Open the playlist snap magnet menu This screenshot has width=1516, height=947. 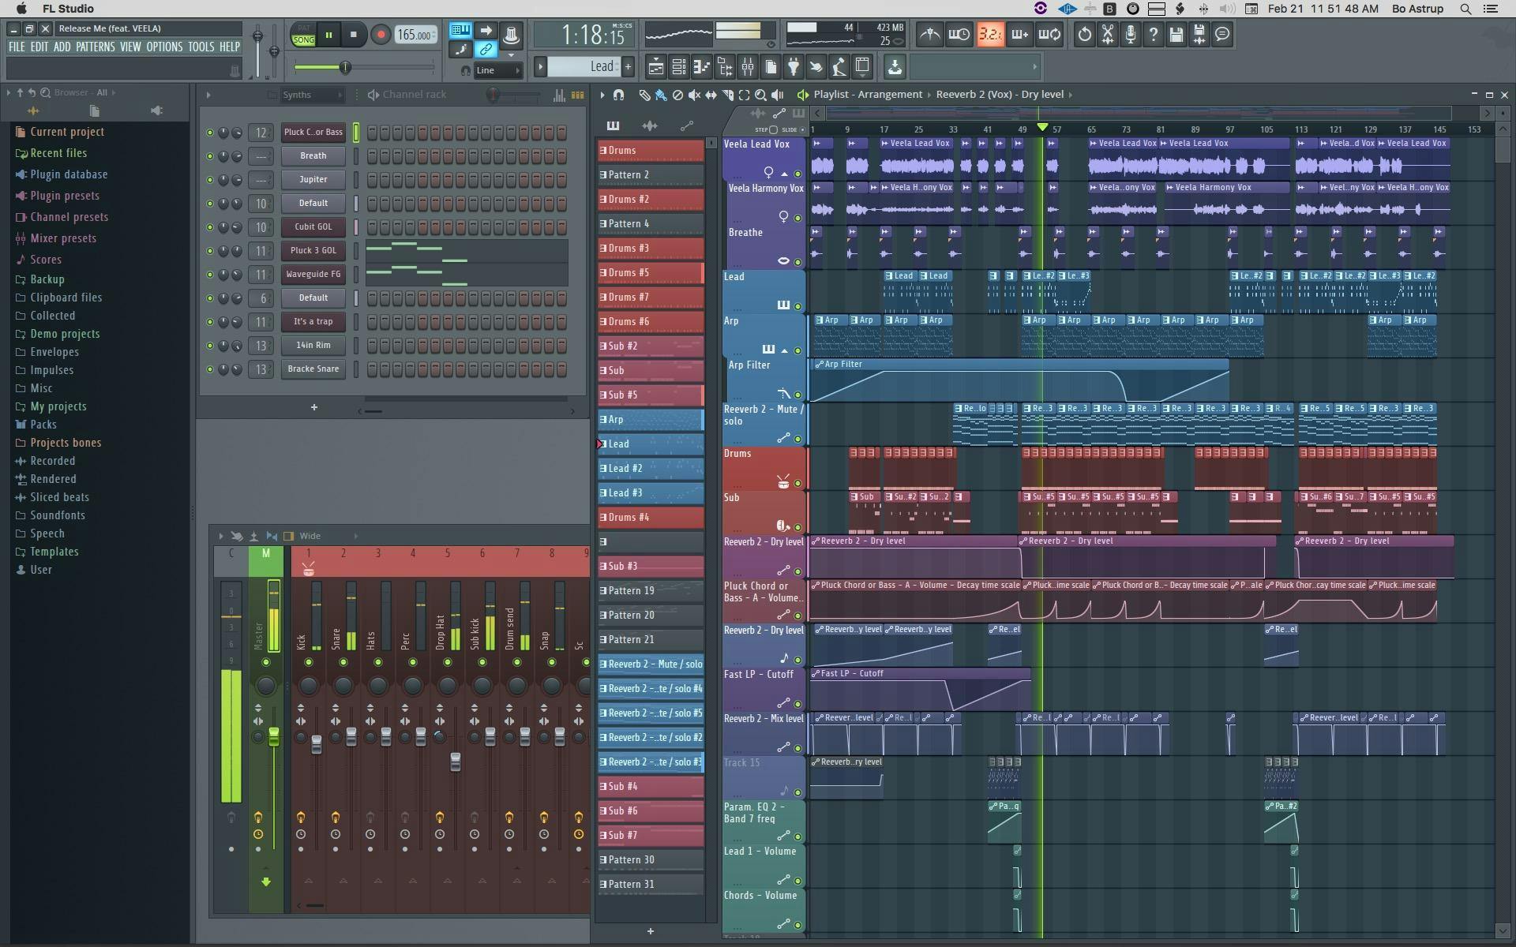(x=618, y=95)
